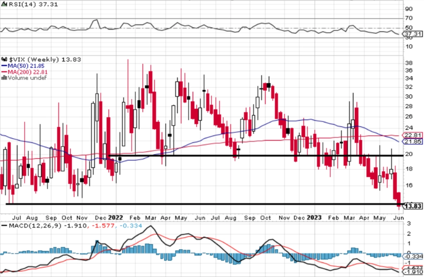This screenshot has height=277, width=424.
Task: Click the latest red weekly candle
Action: pos(399,200)
